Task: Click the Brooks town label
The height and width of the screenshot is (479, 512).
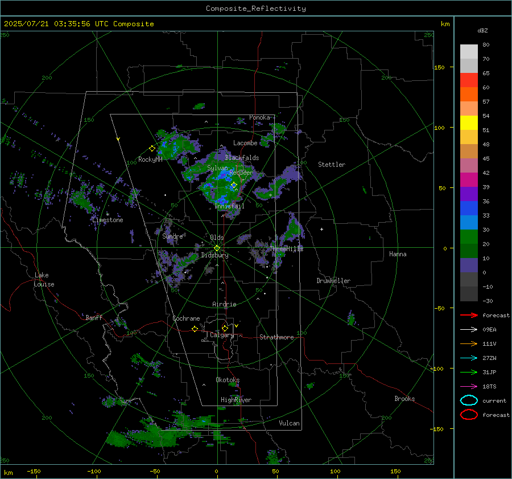Action: click(404, 399)
